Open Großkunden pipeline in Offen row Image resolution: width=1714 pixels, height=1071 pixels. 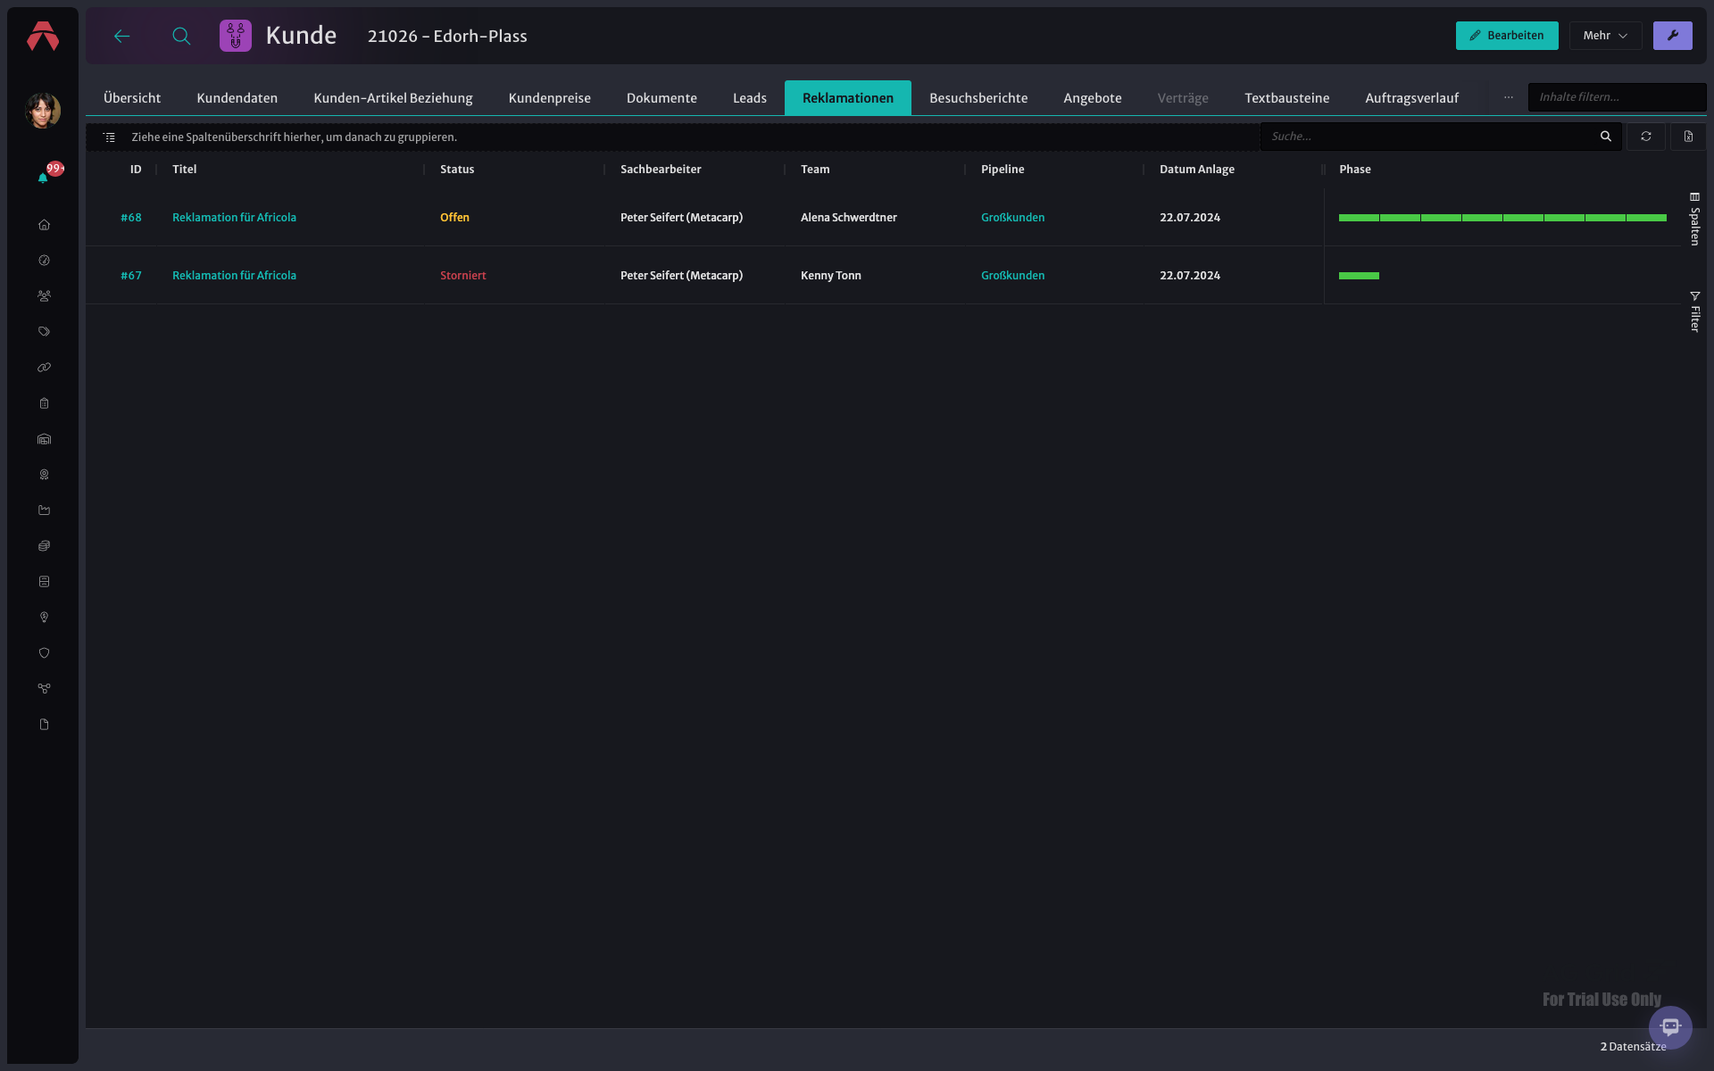[1012, 218]
